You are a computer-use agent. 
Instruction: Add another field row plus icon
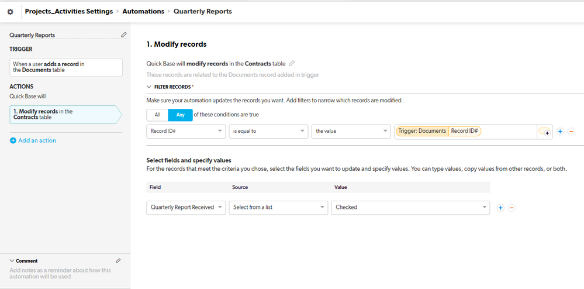pos(500,208)
